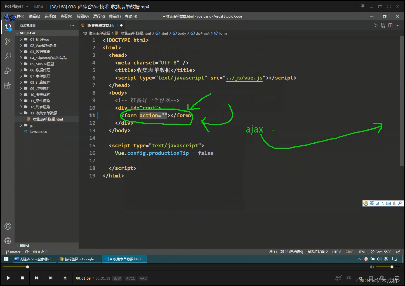Click the synchronize changes icon in status bar

27,252
